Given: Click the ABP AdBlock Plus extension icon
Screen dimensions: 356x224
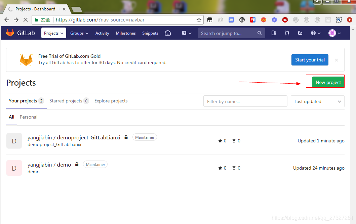Looking at the screenshot, I should click(285, 20).
